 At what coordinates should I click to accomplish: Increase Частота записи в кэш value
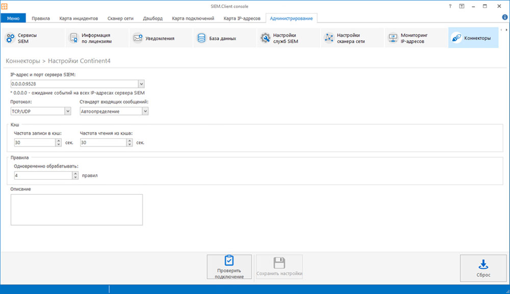[x=59, y=140]
